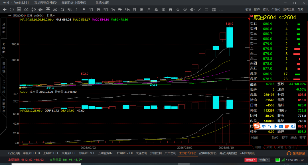Click the soft keyboard icon on IME bar
Viewport: 308px width, 165px height.
pyautogui.click(x=281, y=126)
